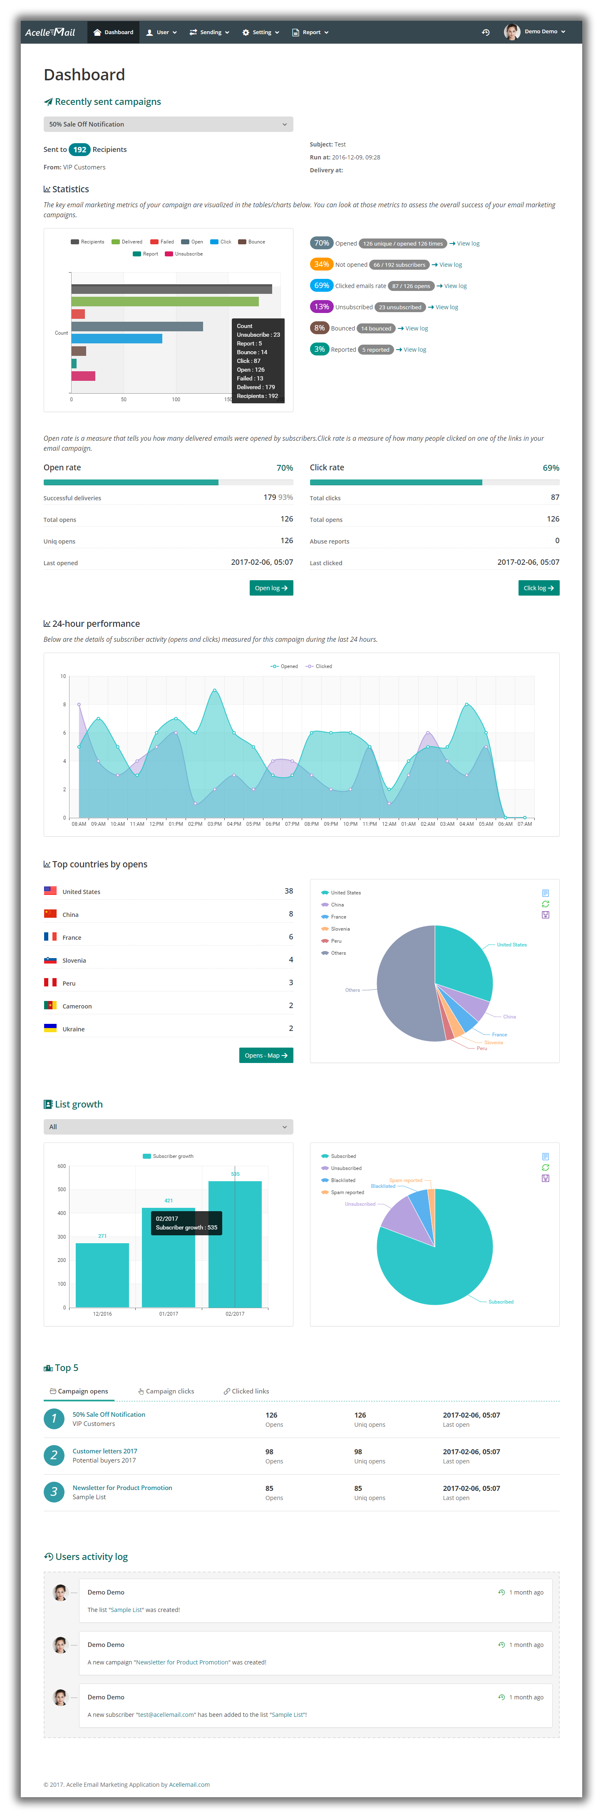
Task: Toggle Opened line in 24-hour chart legend
Action: click(284, 666)
